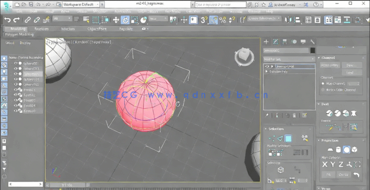Click the Undo arrow in main toolbar
This screenshot has width=370, height=190.
pyautogui.click(x=7, y=20)
